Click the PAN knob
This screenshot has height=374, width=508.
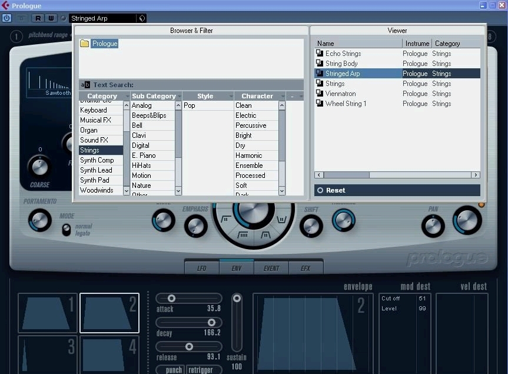click(433, 225)
